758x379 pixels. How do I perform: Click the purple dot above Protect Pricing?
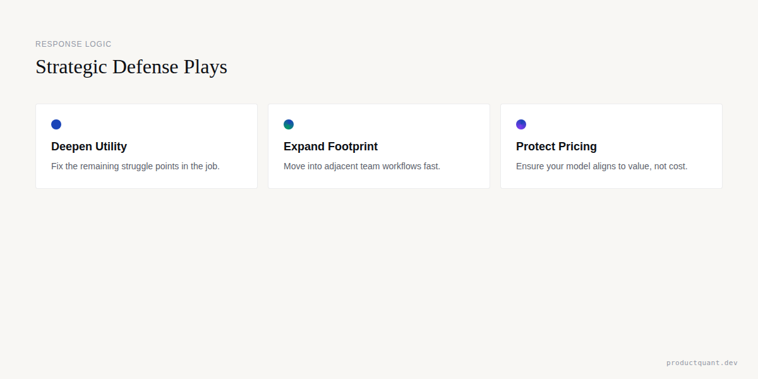pyautogui.click(x=521, y=124)
